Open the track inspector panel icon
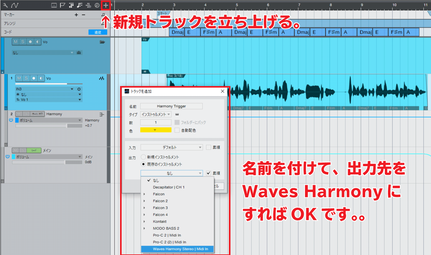Screen dimensions: 431x255 (x=54, y=5)
